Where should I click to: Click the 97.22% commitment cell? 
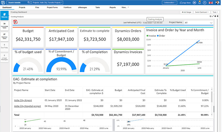tap(205, 106)
